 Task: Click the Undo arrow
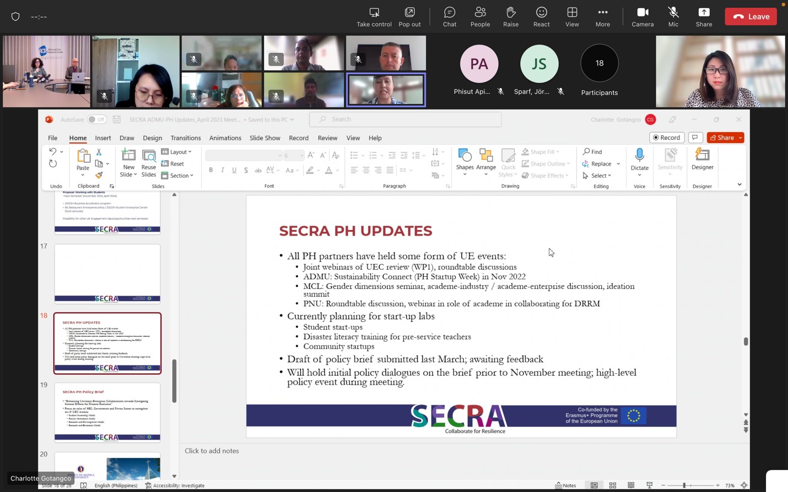point(53,151)
